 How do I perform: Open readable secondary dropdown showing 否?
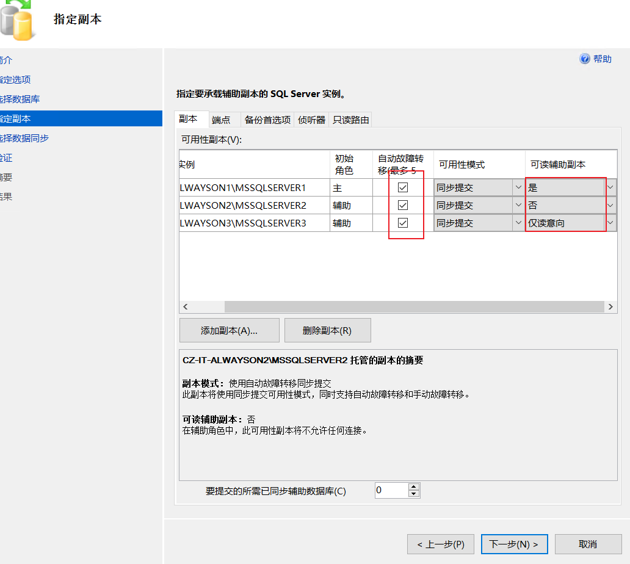click(610, 205)
